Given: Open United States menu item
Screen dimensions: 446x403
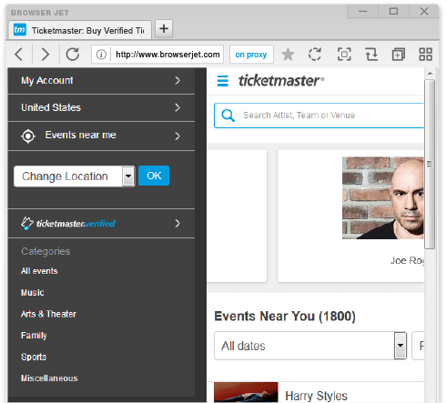Looking at the screenshot, I should [101, 107].
